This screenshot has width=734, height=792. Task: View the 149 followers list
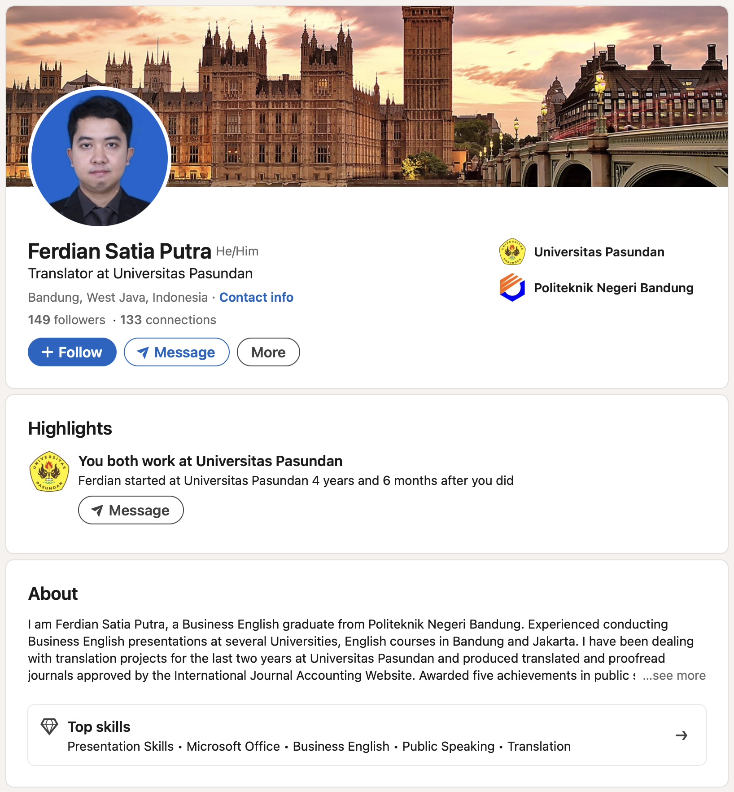[x=66, y=320]
